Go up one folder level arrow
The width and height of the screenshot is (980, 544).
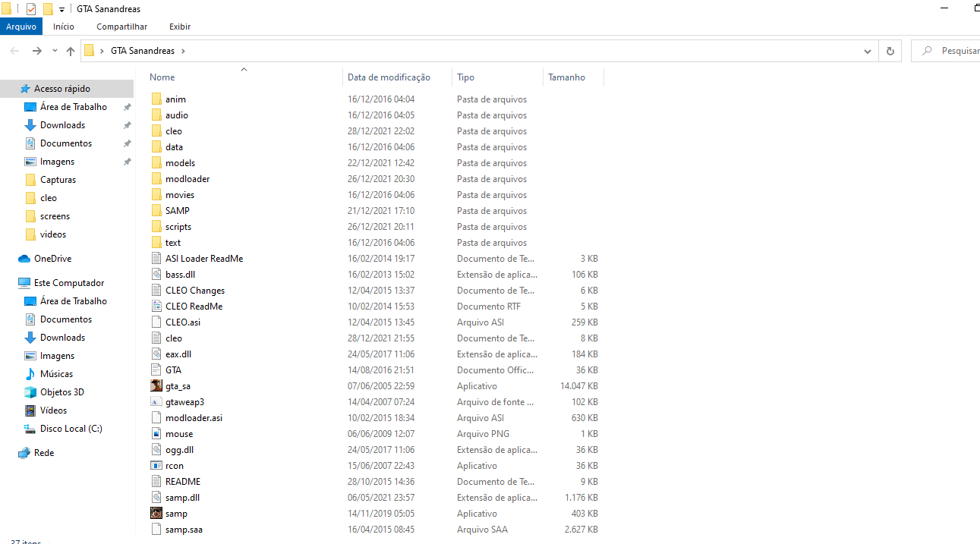tap(71, 51)
